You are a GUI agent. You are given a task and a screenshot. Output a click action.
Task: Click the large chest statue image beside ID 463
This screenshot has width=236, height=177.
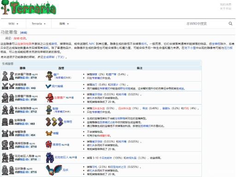(x=5, y=122)
